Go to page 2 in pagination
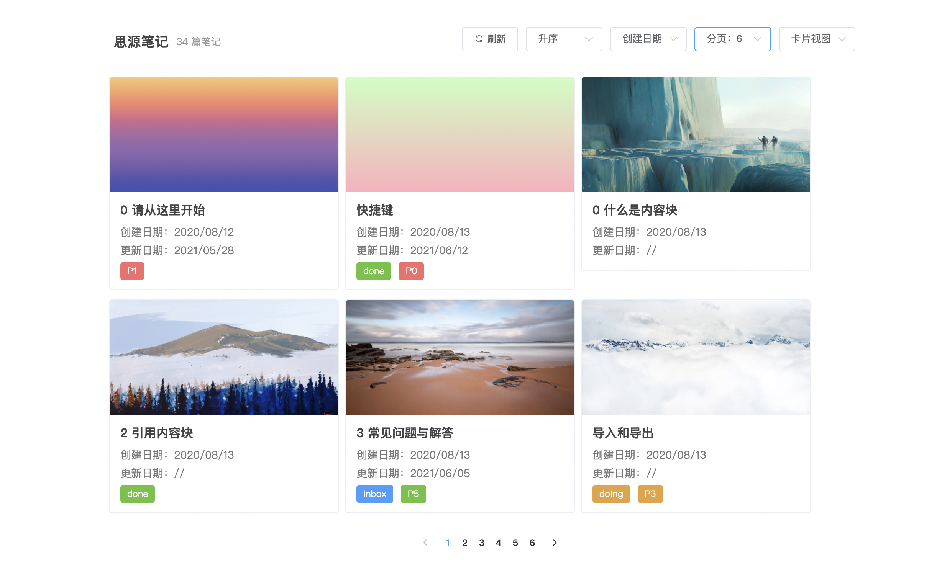 pos(464,543)
